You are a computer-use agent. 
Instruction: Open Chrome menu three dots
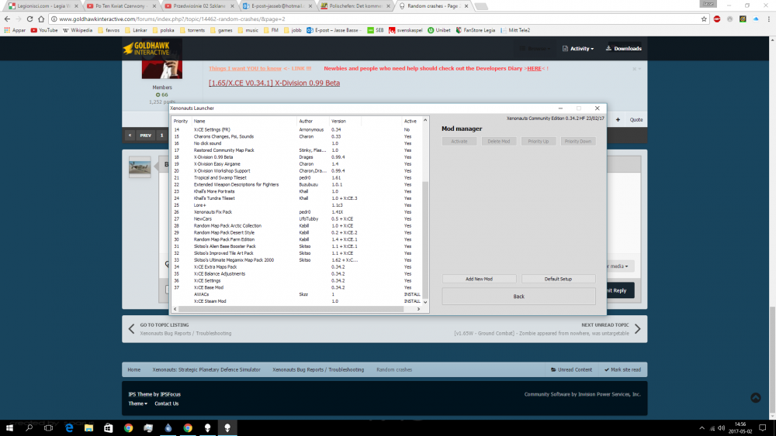pos(768,19)
